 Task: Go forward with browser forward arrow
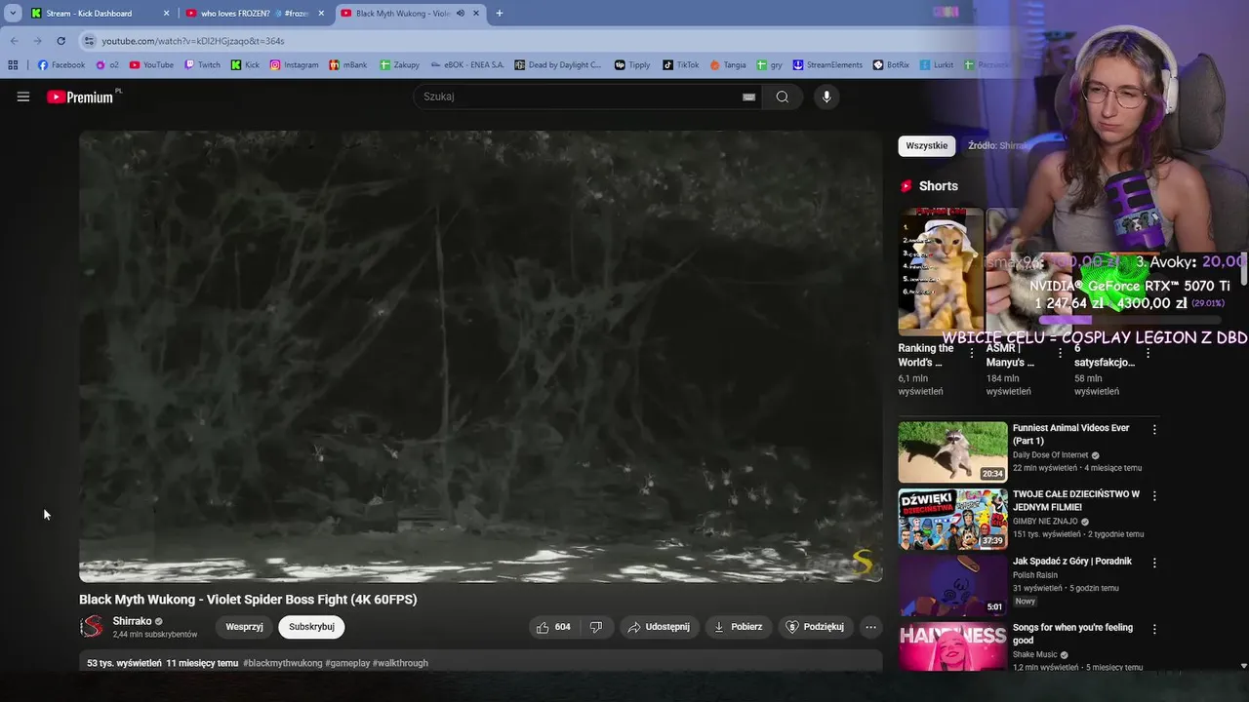(x=37, y=41)
